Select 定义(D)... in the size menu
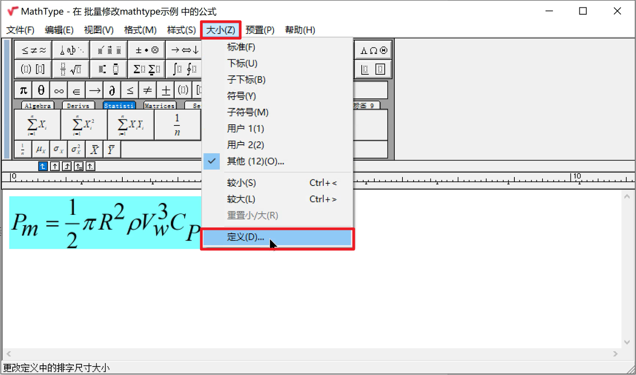Image resolution: width=636 pixels, height=375 pixels. coord(277,237)
